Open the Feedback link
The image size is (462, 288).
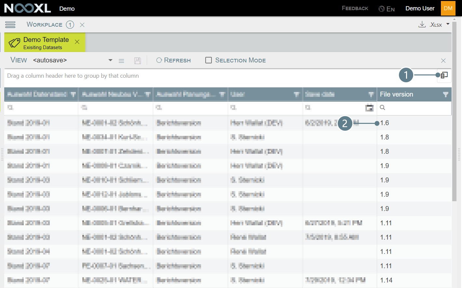click(355, 8)
